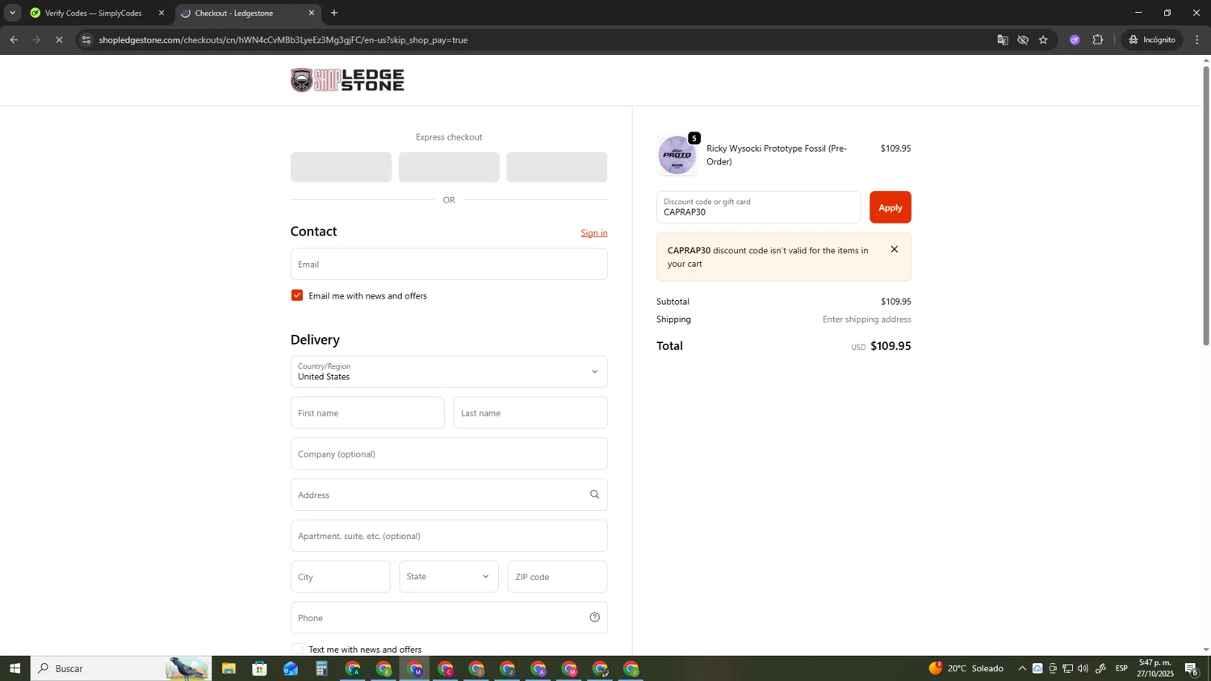Viewport: 1211px width, 681px height.
Task: Open a new browser tab
Action: pyautogui.click(x=334, y=13)
